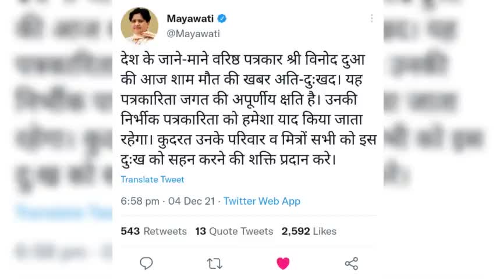496x279 pixels.
Task: Click the blurred blue Translate text at left
Action: (64, 212)
